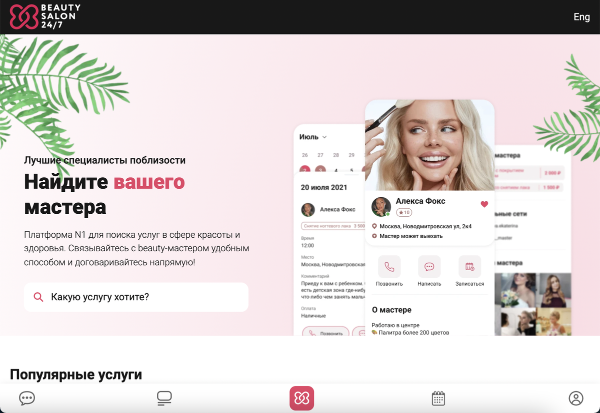The height and width of the screenshot is (413, 600).
Task: Toggle the heart favorite on Алекса Фокс card
Action: pyautogui.click(x=483, y=204)
